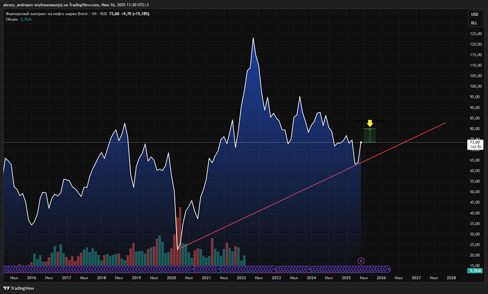Change the USD currency selector
Image resolution: width=488 pixels, height=294 pixels.
(474, 14)
